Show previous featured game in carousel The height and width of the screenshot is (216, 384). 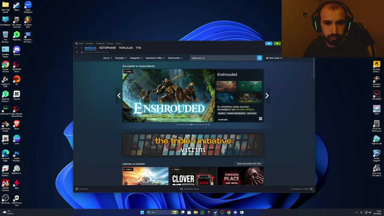(x=119, y=96)
